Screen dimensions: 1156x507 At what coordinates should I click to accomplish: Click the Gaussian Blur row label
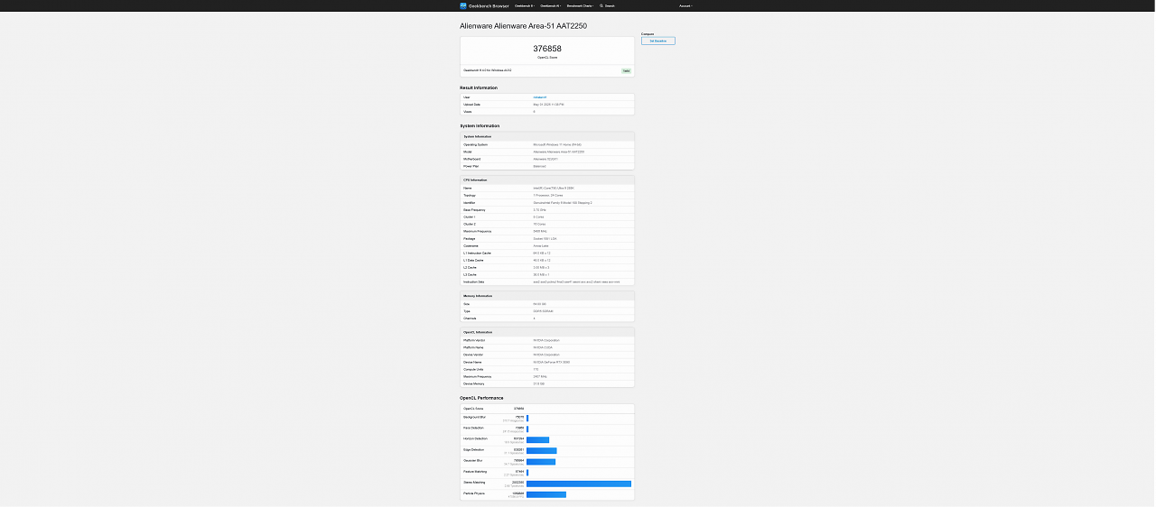472,460
